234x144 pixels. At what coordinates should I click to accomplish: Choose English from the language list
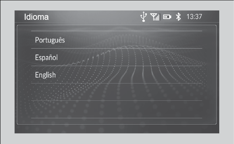click(117, 75)
